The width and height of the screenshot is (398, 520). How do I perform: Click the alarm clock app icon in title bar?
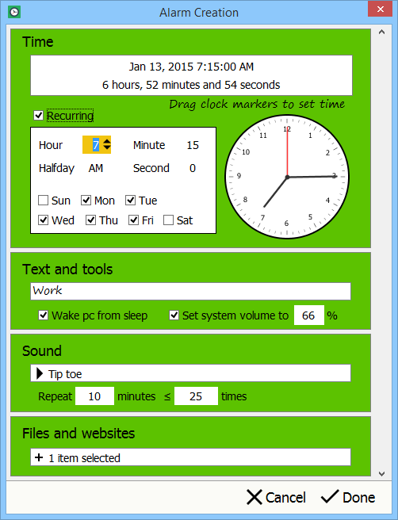tap(14, 12)
